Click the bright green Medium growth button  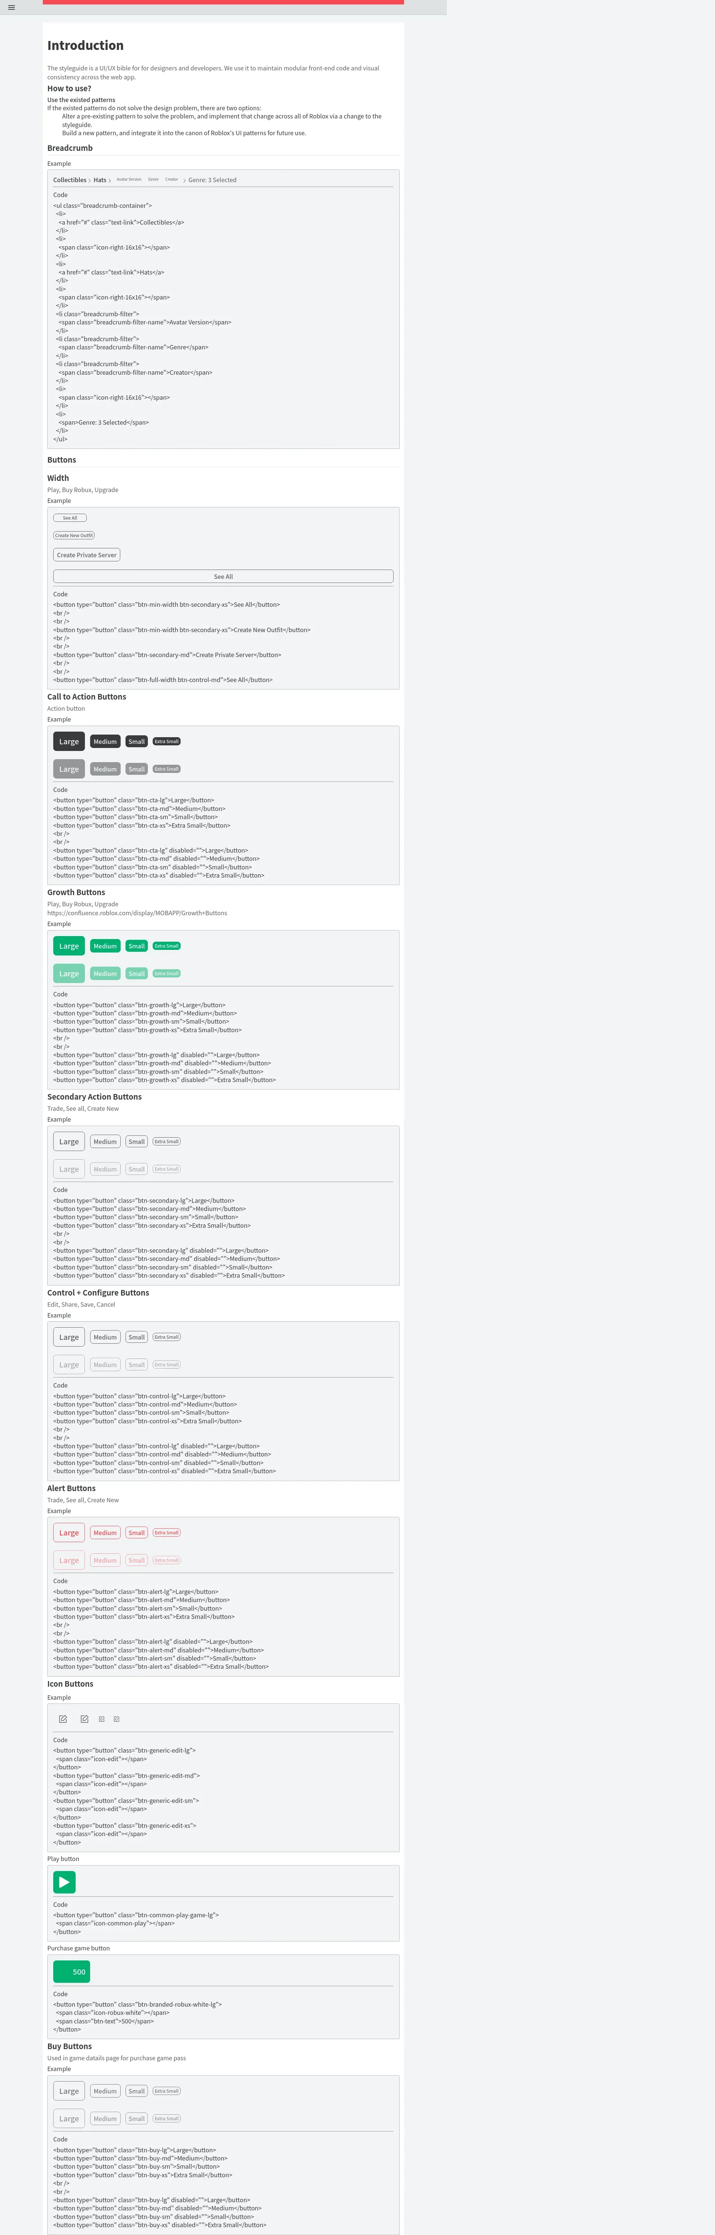[105, 947]
